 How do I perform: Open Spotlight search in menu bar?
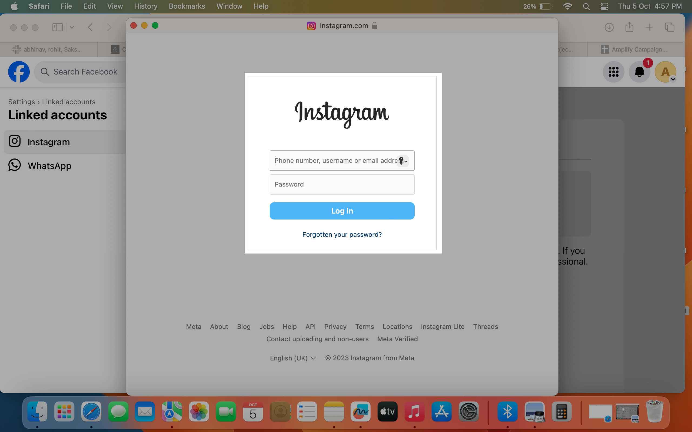[x=586, y=6]
